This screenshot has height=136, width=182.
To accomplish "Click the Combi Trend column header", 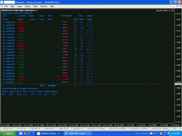I will click(x=89, y=17).
